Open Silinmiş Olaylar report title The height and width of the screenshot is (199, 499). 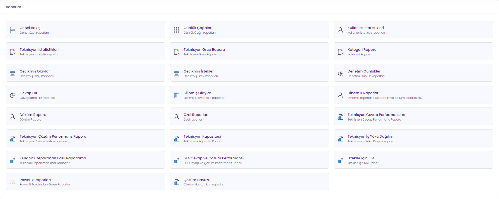[197, 93]
